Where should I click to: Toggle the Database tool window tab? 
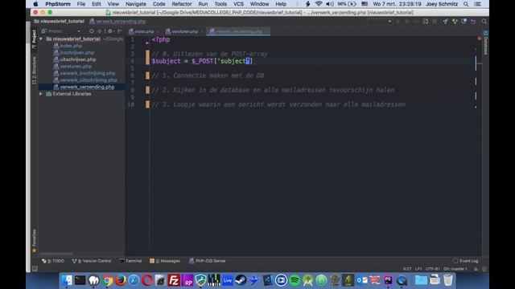[x=485, y=43]
